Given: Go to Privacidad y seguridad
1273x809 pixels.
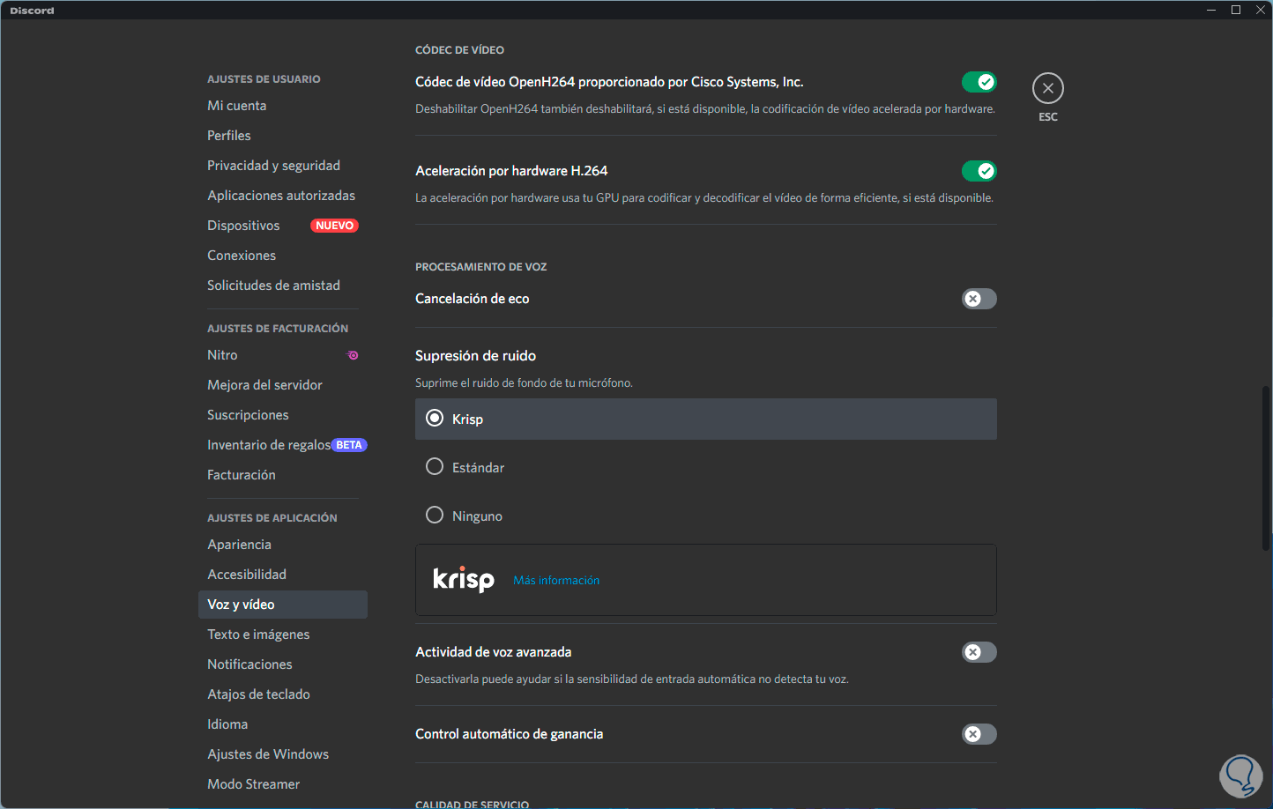Looking at the screenshot, I should pos(273,166).
